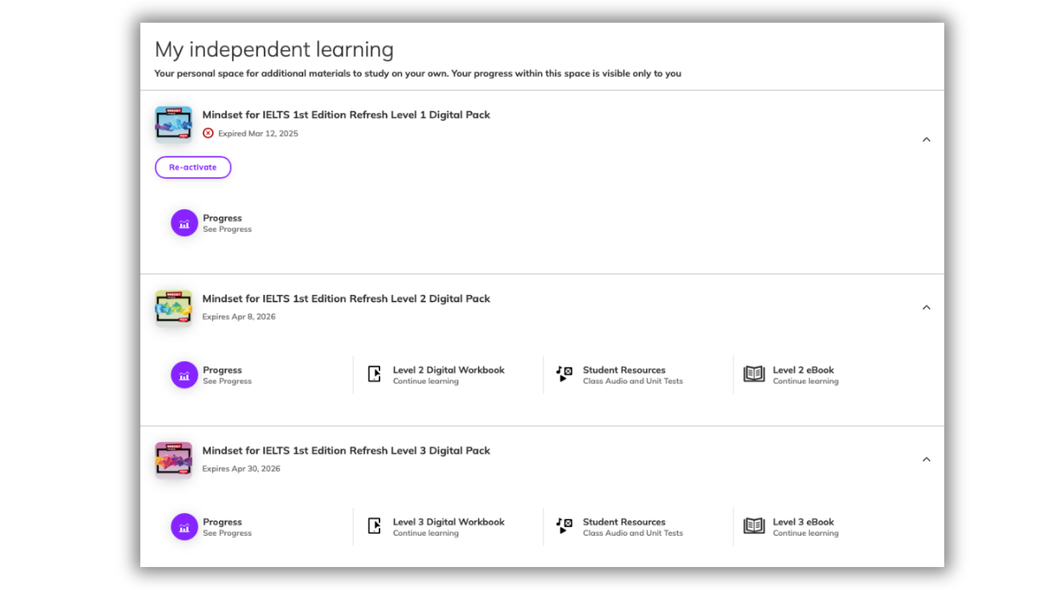
Task: Click the Level 2 Digital Pack cover thumbnail
Action: point(174,308)
